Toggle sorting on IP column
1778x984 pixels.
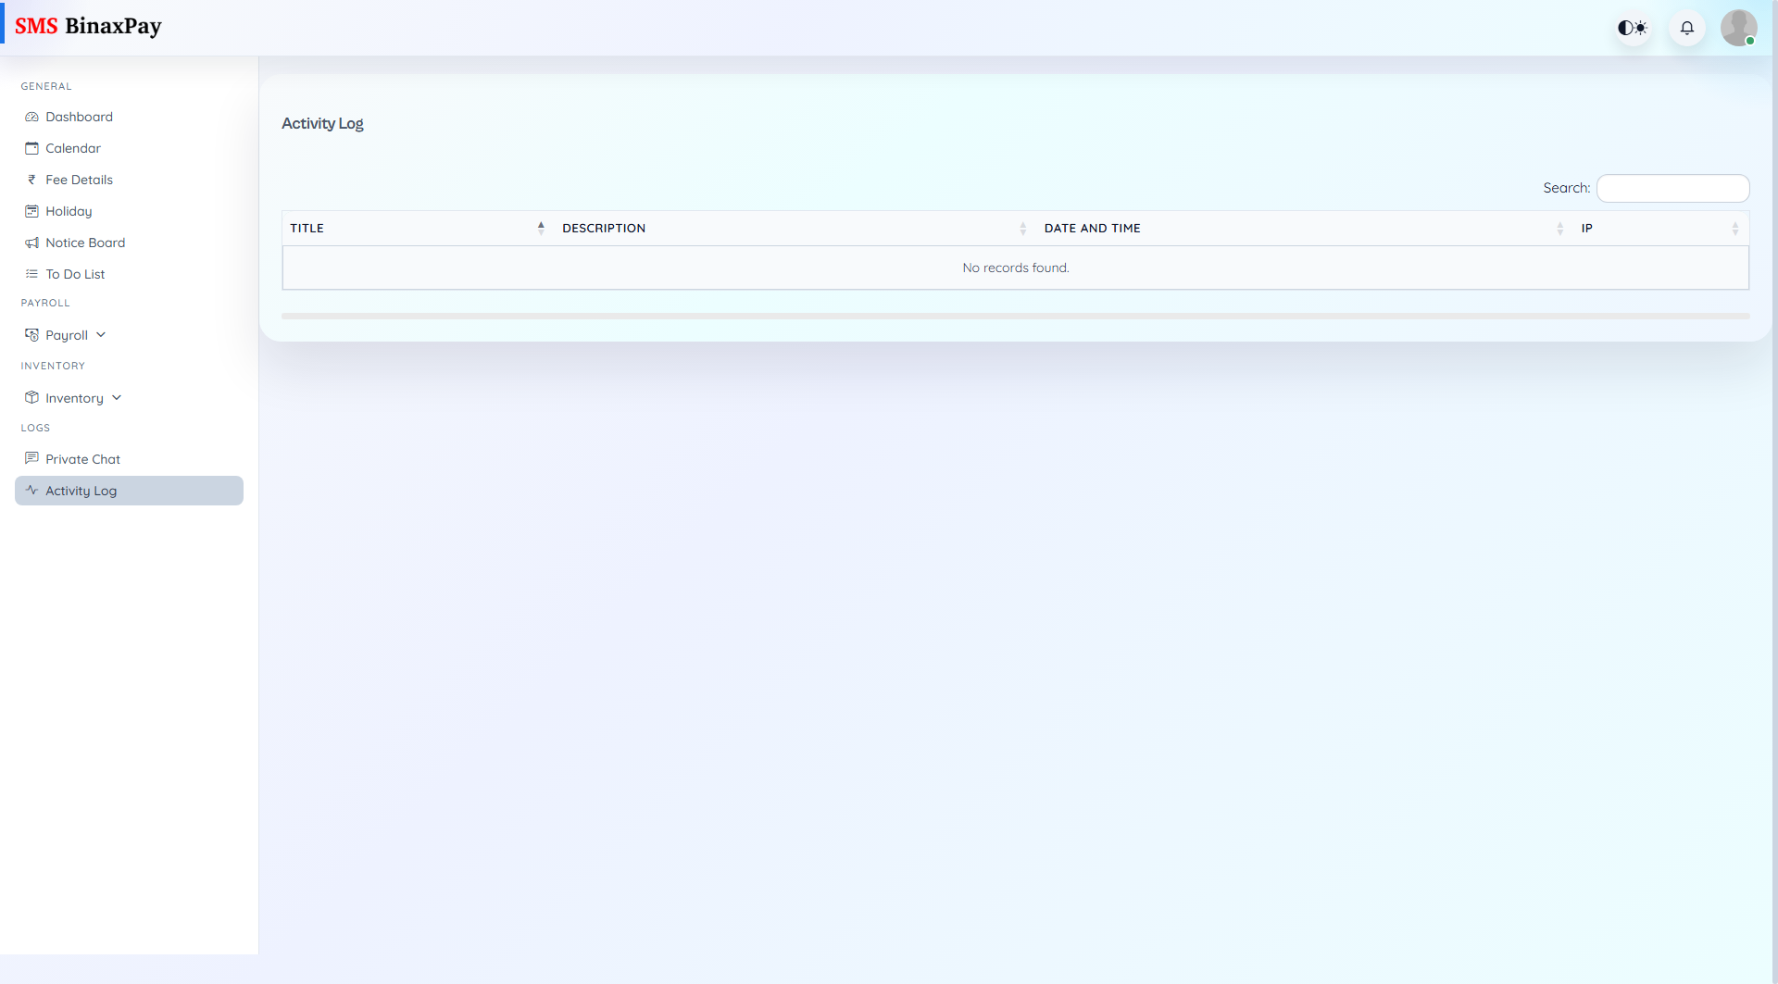click(1735, 228)
